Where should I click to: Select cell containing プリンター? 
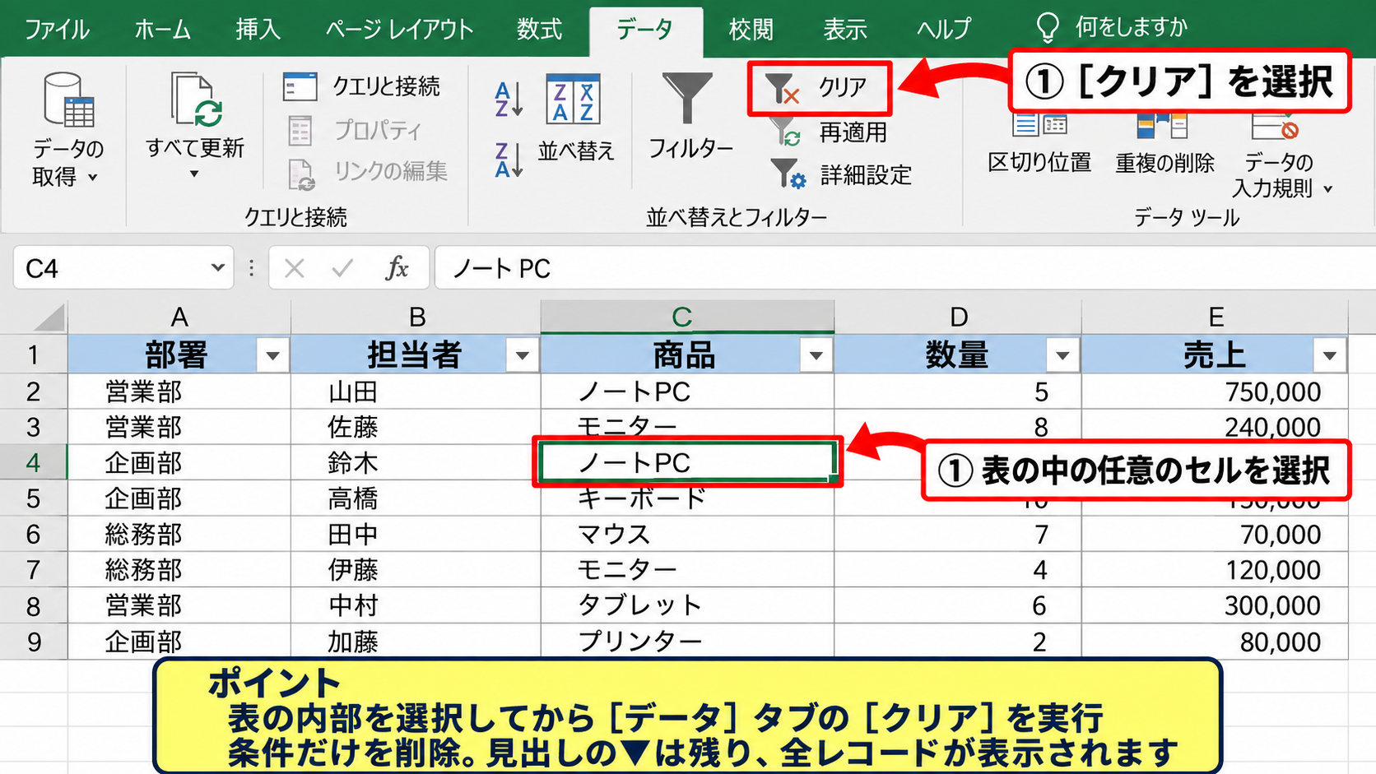click(687, 641)
